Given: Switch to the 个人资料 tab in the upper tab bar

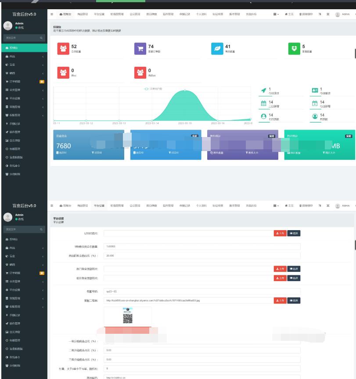Looking at the screenshot, I should pyautogui.click(x=201, y=14).
